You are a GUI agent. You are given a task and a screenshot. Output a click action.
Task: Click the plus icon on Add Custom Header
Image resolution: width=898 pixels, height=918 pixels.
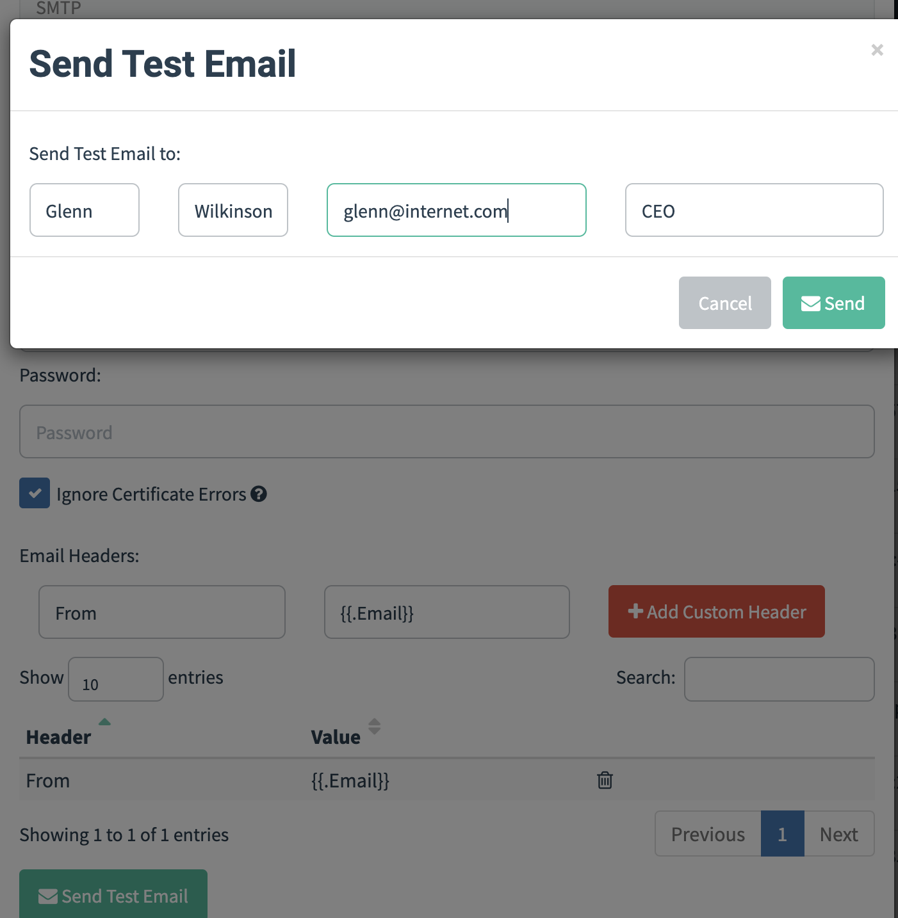pos(635,611)
